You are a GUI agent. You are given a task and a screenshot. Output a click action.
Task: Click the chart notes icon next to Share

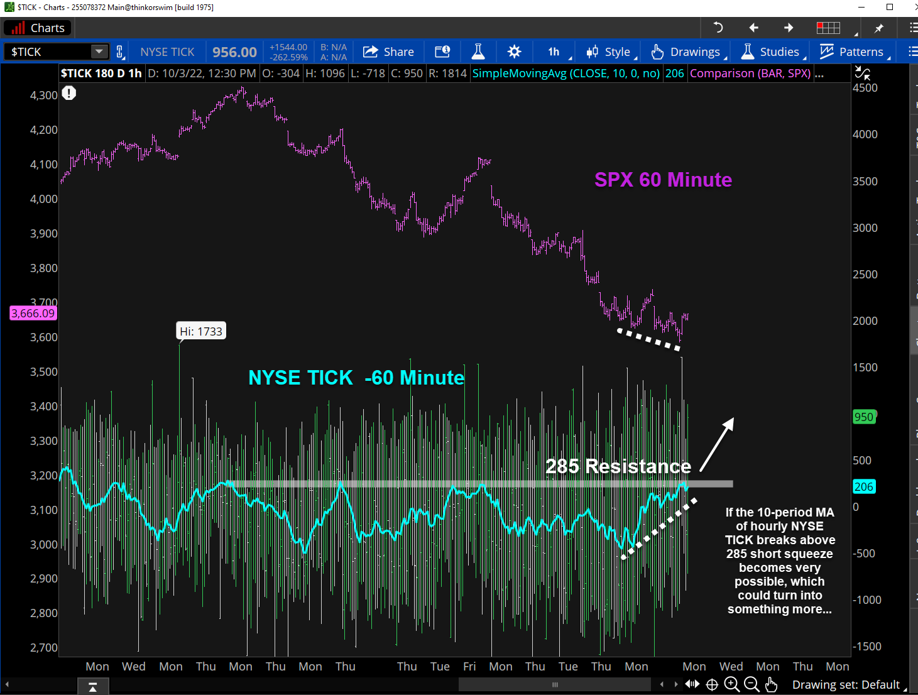point(443,52)
